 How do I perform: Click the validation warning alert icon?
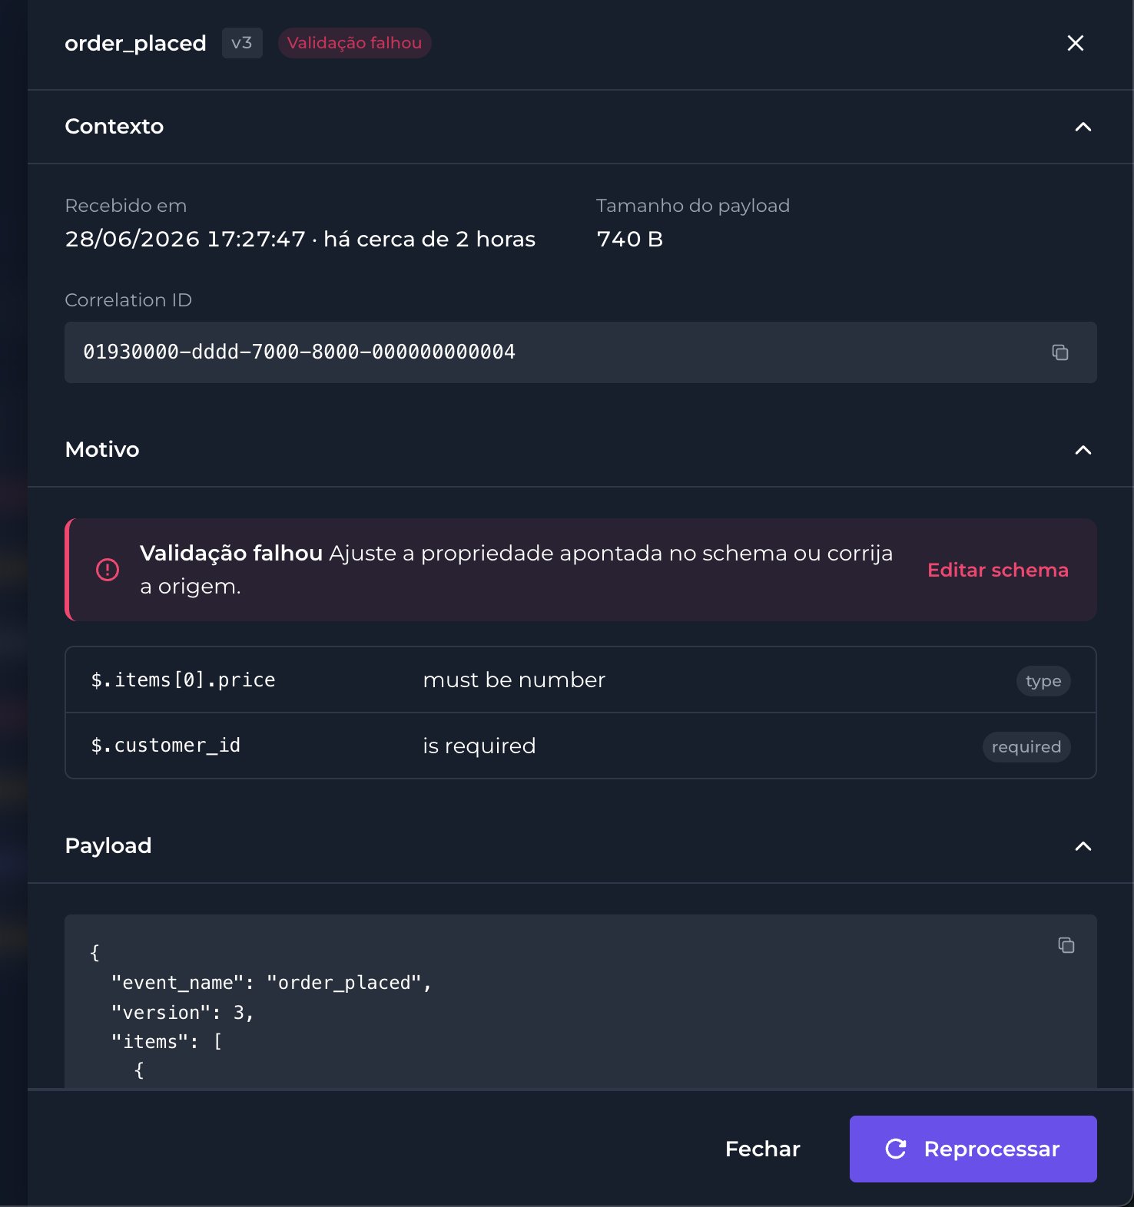click(108, 570)
